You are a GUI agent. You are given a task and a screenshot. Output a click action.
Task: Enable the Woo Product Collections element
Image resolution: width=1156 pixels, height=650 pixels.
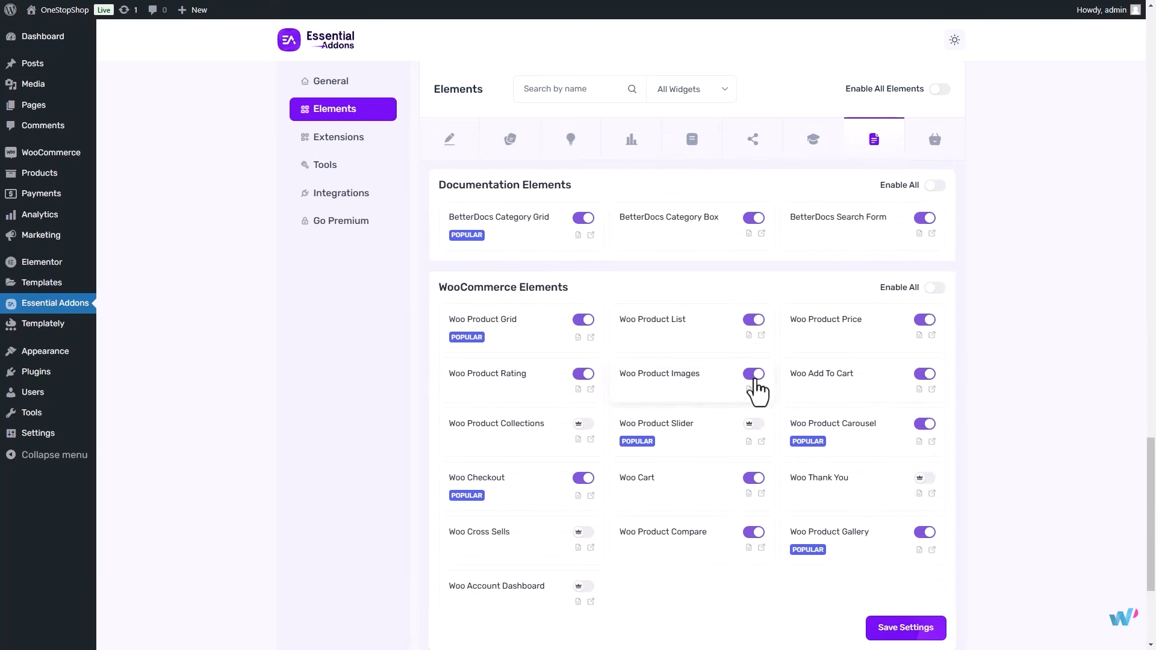pos(583,423)
